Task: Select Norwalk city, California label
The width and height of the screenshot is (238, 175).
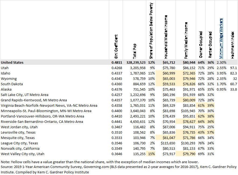Action: click(x=20, y=149)
